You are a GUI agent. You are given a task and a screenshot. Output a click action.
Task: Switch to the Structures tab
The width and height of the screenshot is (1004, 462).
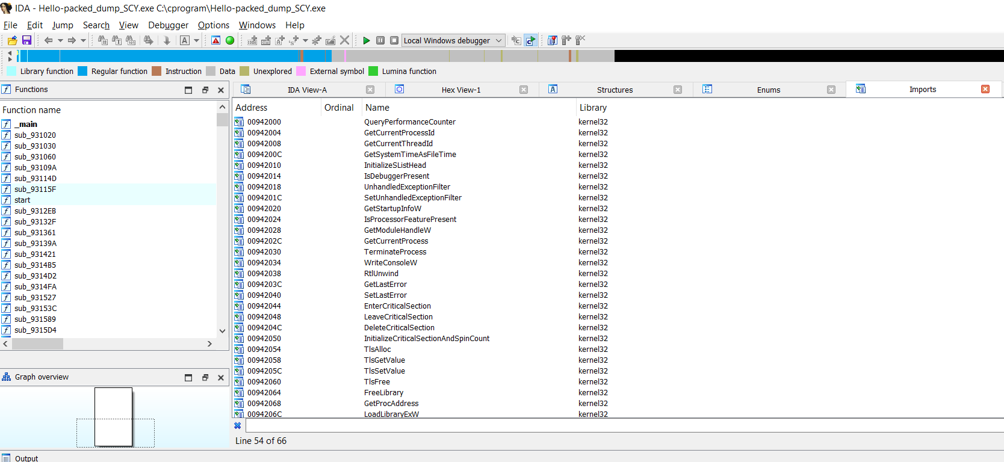click(x=615, y=90)
